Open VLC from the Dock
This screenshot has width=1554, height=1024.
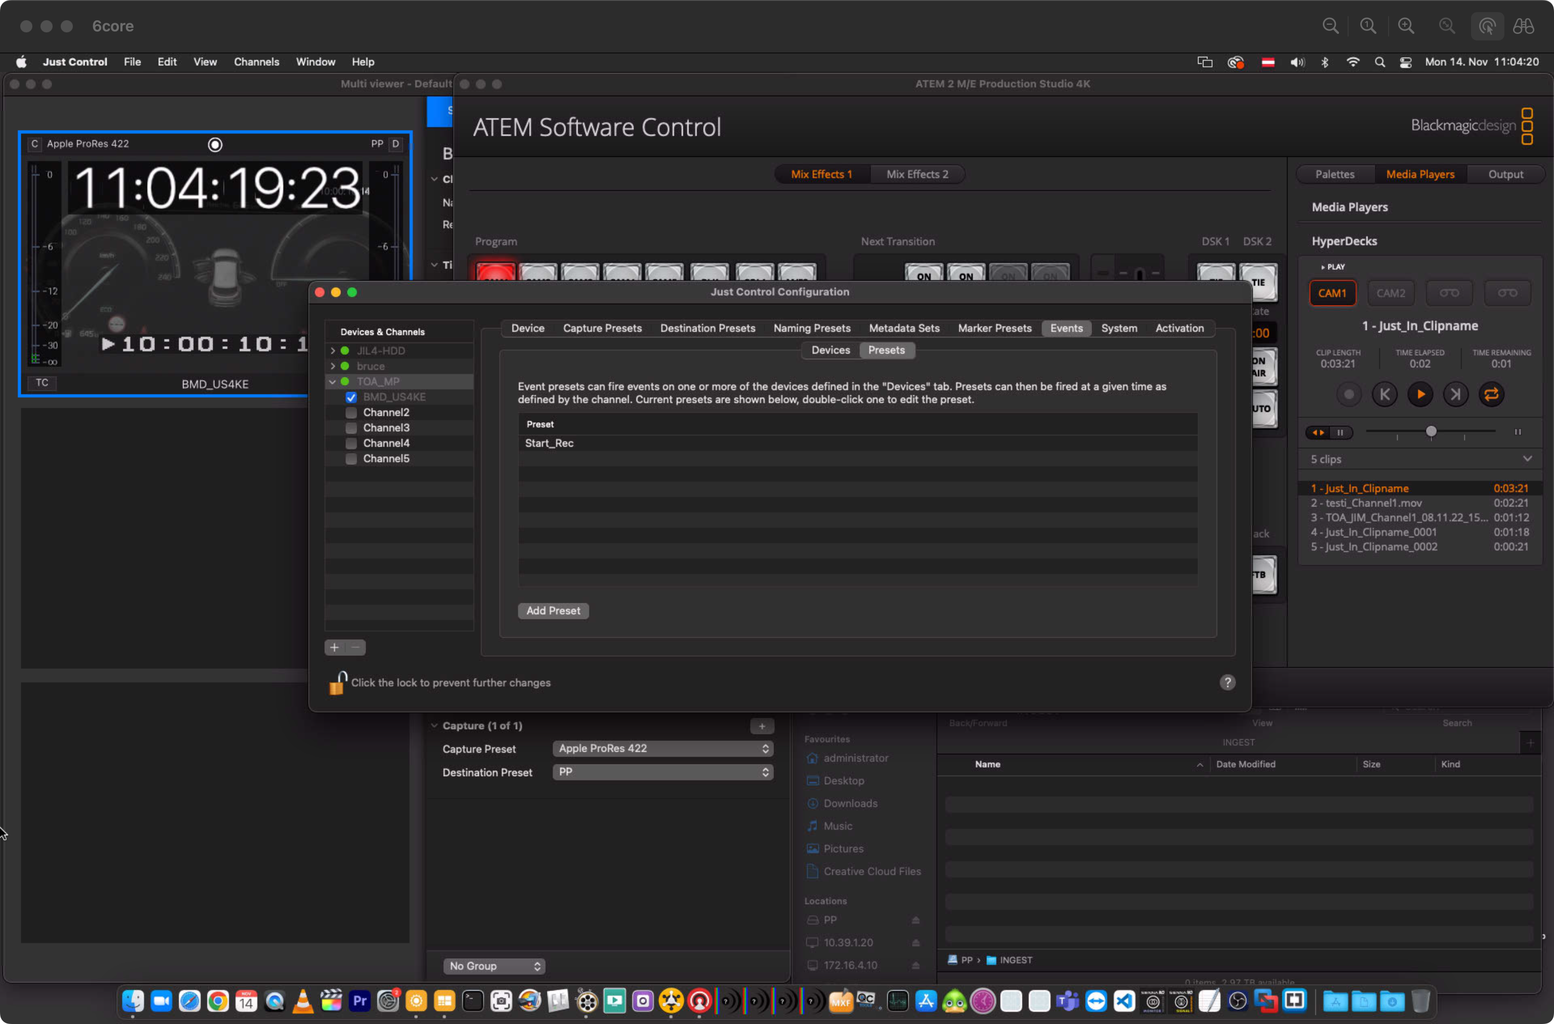pyautogui.click(x=303, y=1001)
